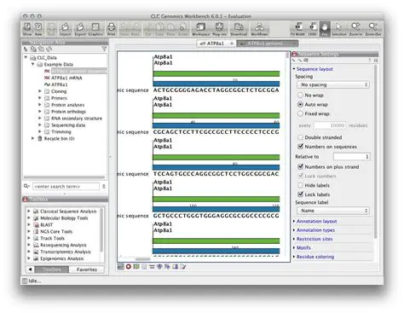
Task: Open the Workflows toolbar icon
Action: pyautogui.click(x=259, y=29)
